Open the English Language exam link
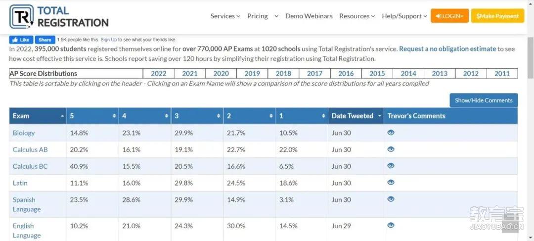 [x=27, y=231]
